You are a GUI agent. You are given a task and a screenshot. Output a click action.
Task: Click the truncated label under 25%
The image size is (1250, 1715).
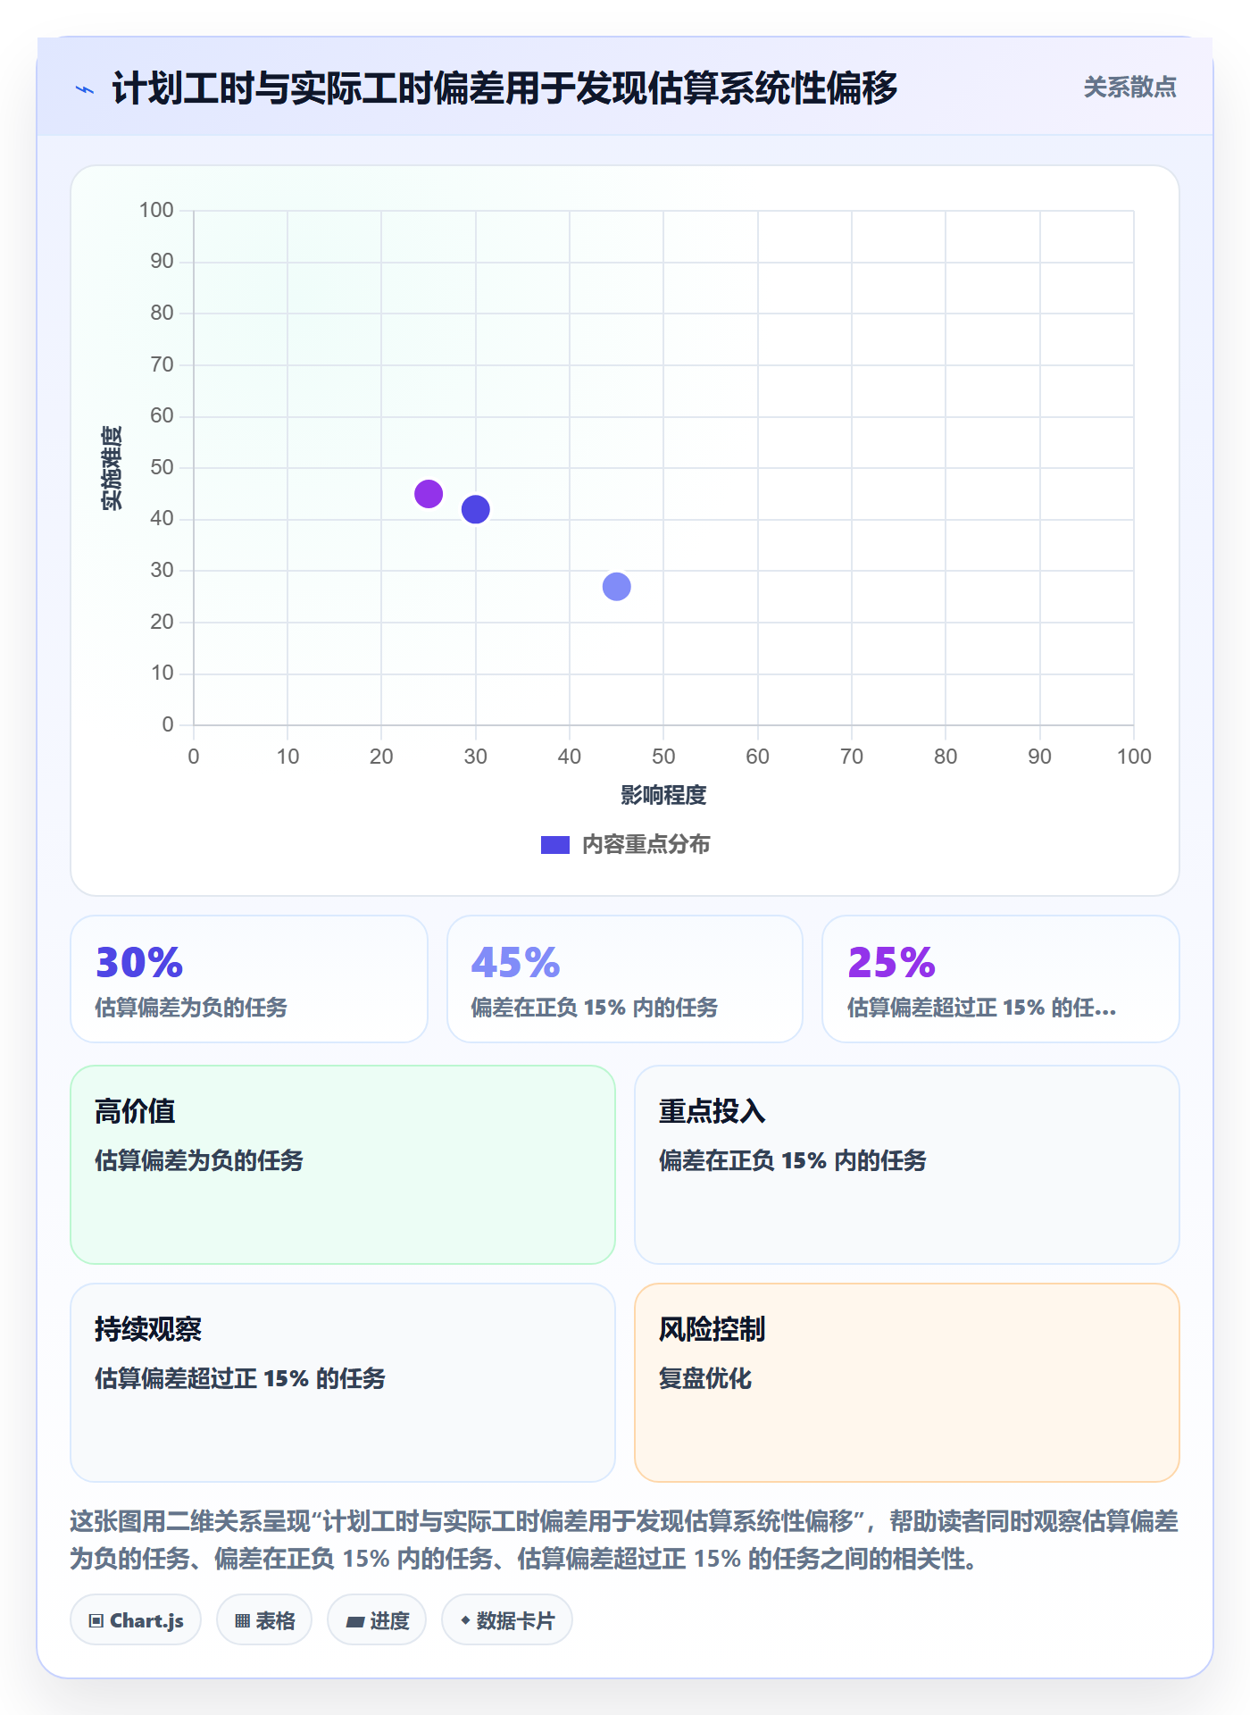coord(981,1008)
